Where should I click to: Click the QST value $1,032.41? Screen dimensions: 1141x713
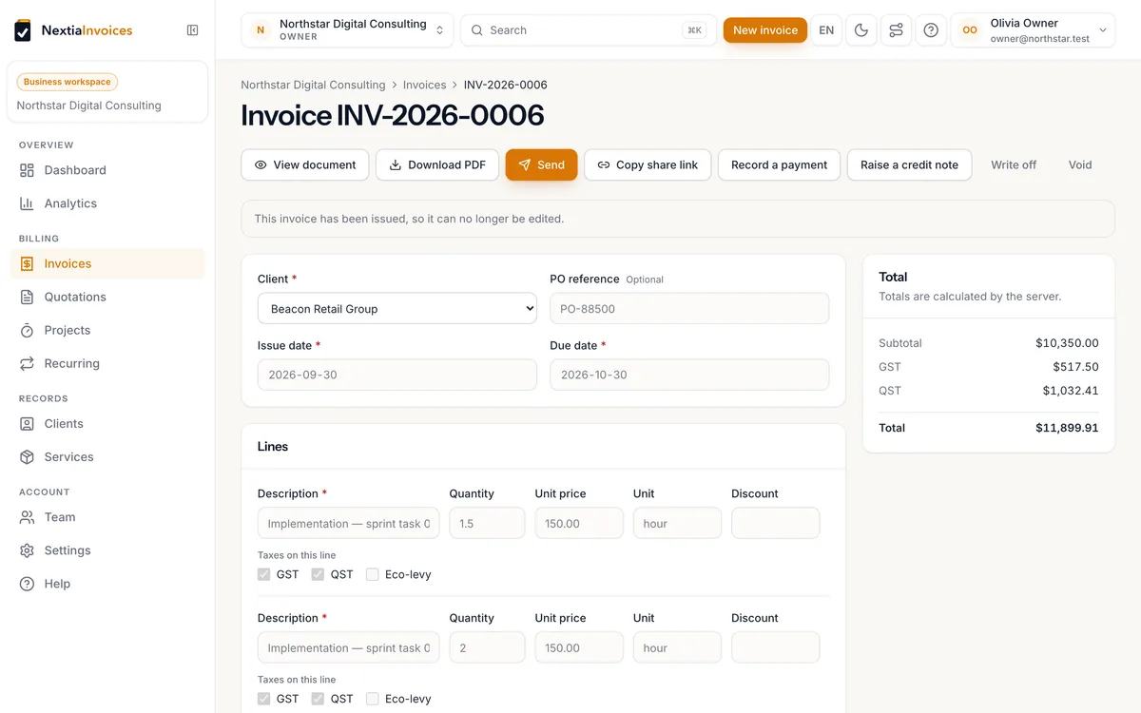(x=1071, y=391)
